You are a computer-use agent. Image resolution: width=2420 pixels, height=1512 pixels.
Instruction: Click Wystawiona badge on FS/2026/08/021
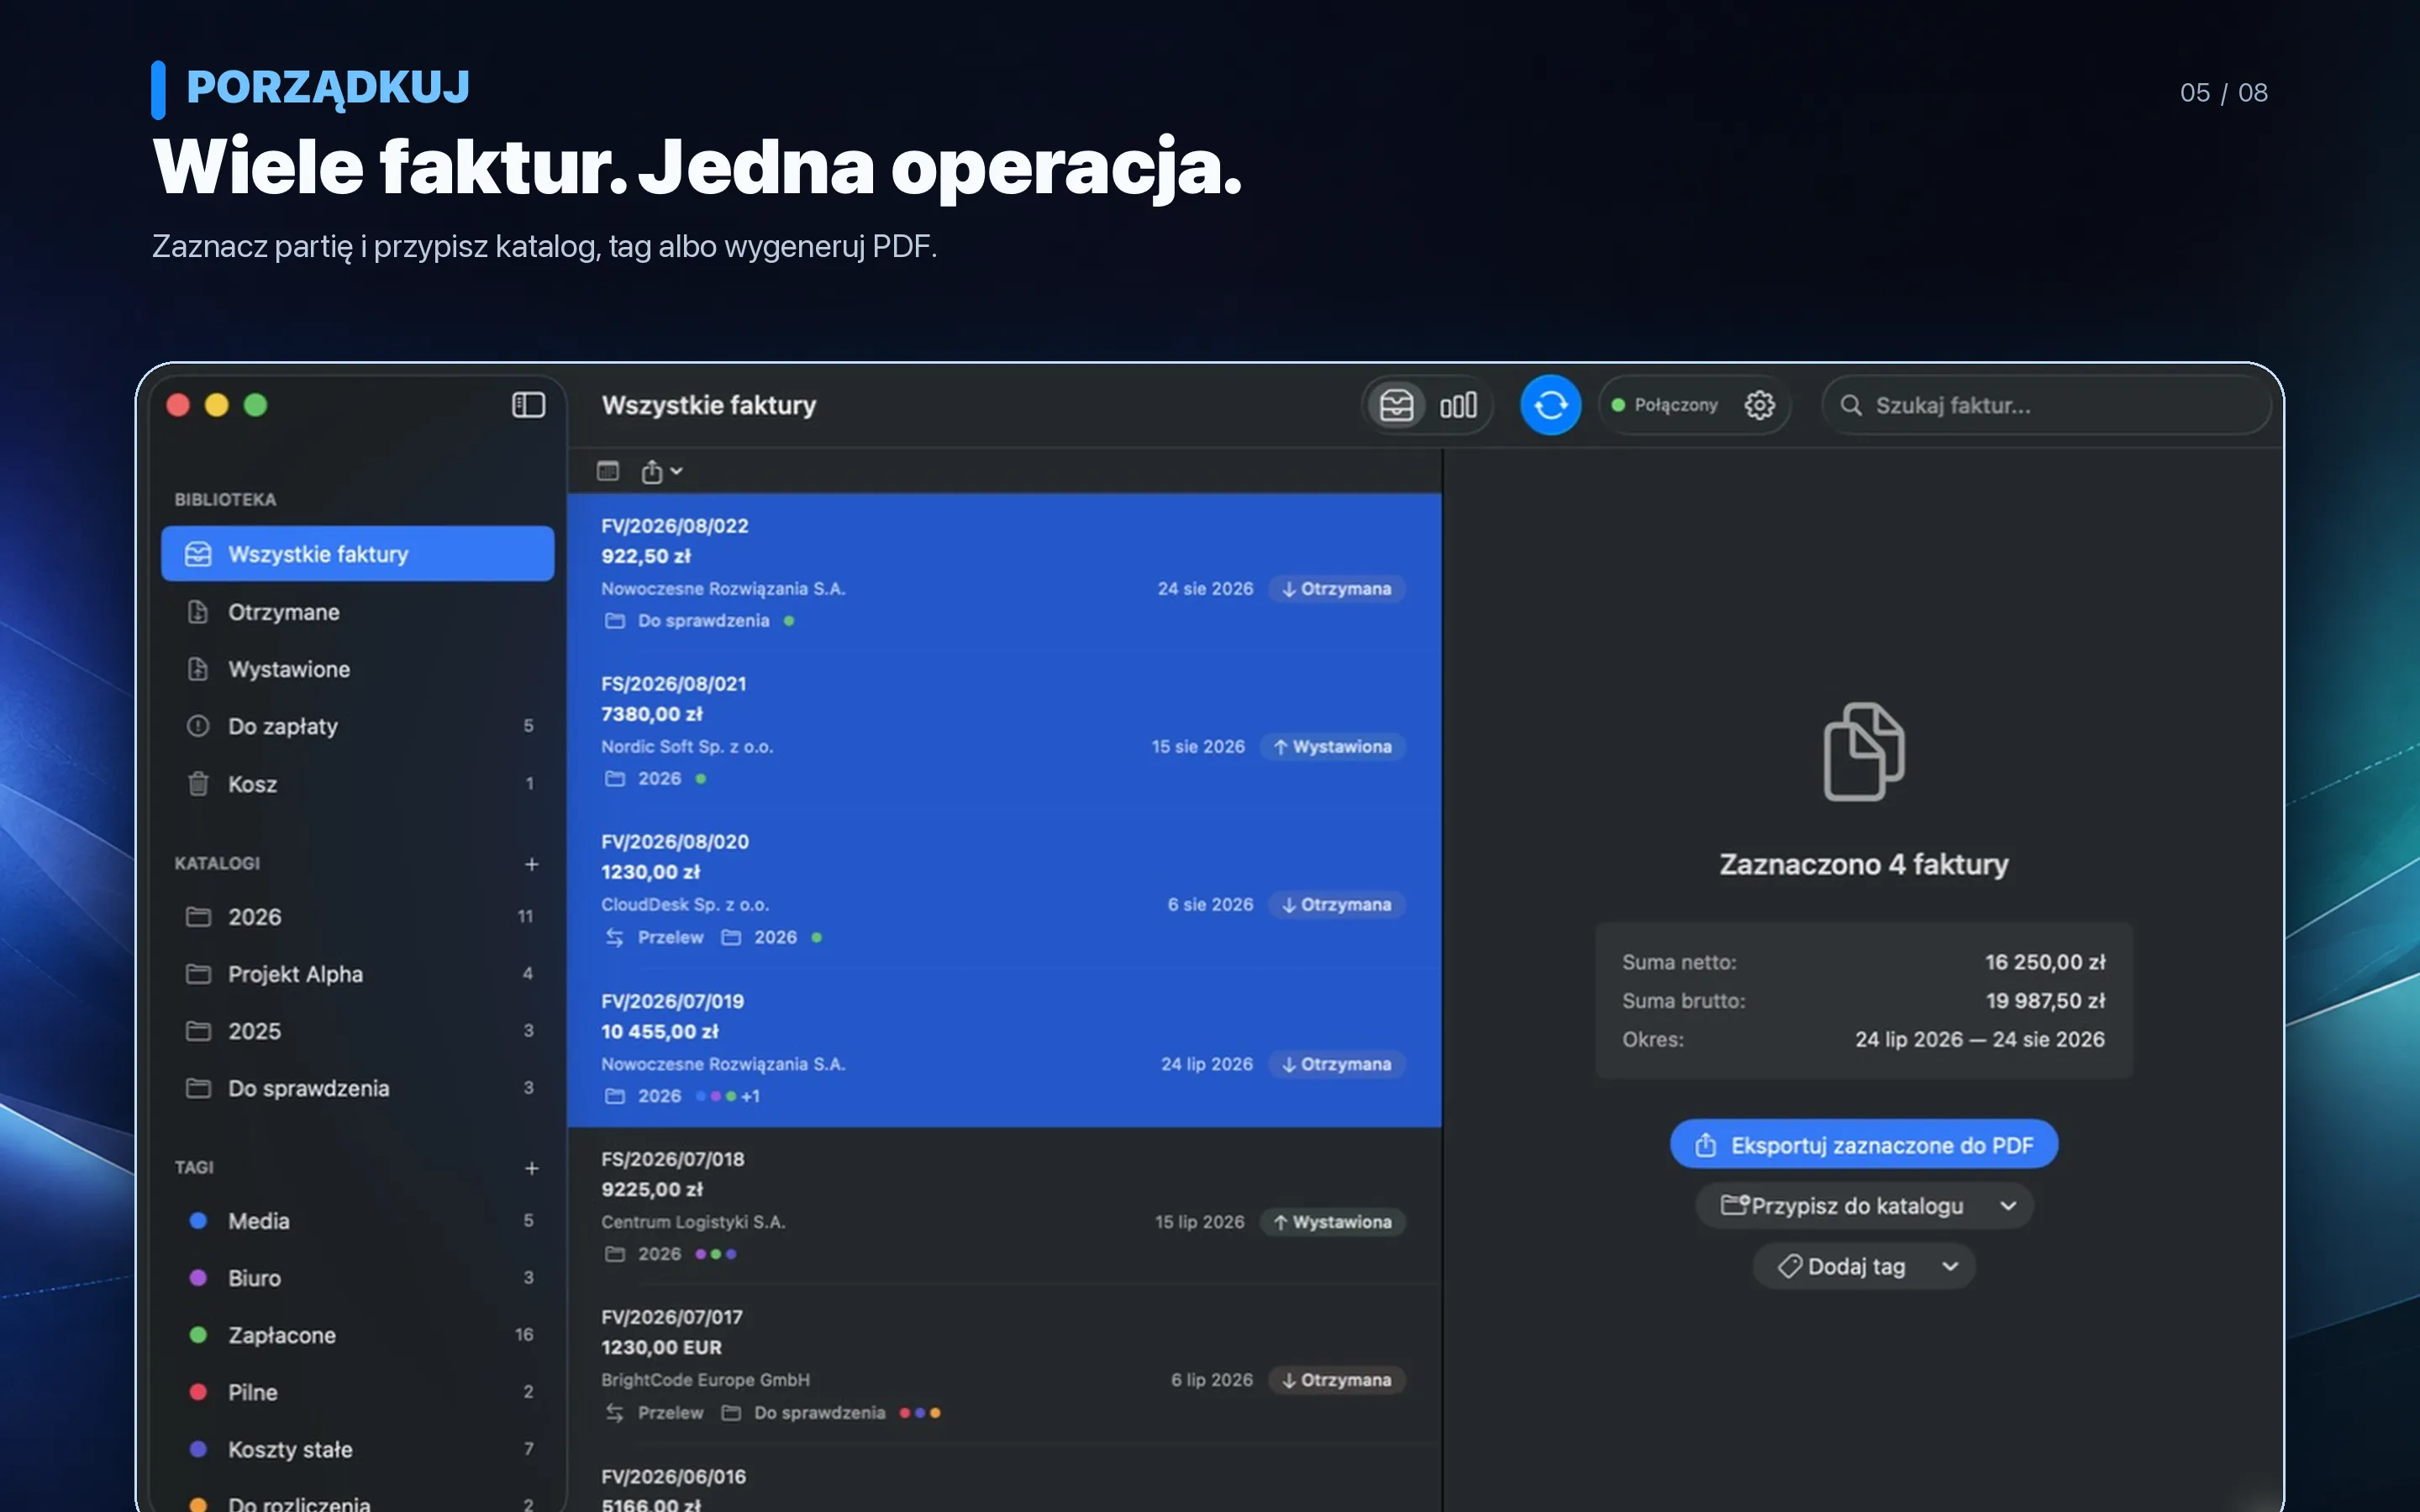[x=1333, y=747]
